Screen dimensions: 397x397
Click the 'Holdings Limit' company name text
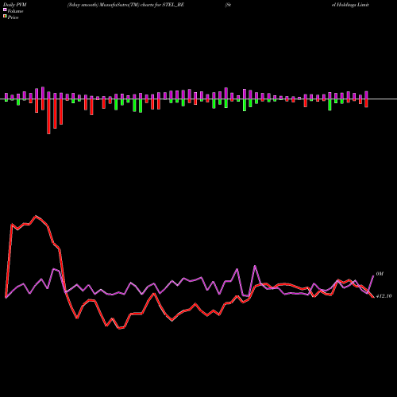tap(353, 5)
